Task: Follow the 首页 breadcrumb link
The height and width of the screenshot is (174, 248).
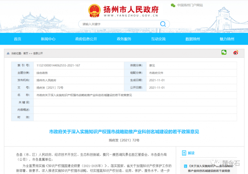Action: pos(25,53)
